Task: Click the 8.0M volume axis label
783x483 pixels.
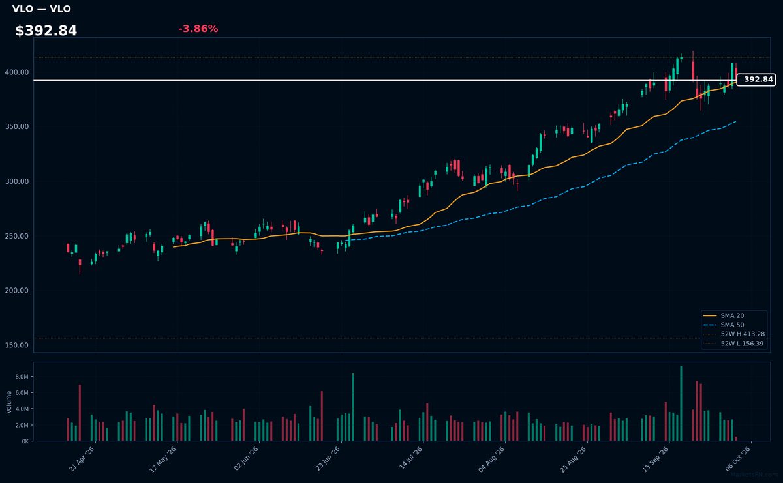Action: tap(22, 377)
